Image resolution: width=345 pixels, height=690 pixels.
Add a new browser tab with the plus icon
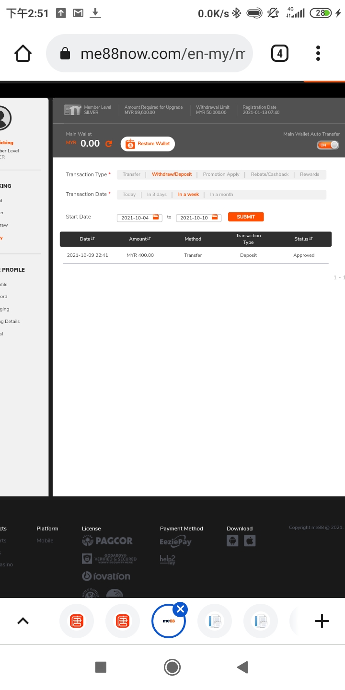pos(322,621)
